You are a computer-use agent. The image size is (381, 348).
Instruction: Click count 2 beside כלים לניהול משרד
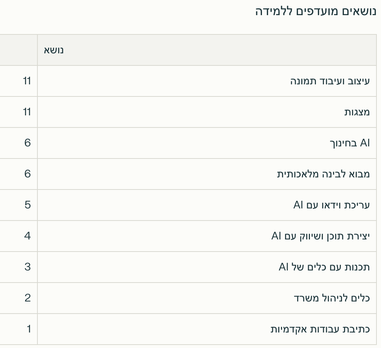tap(28, 298)
